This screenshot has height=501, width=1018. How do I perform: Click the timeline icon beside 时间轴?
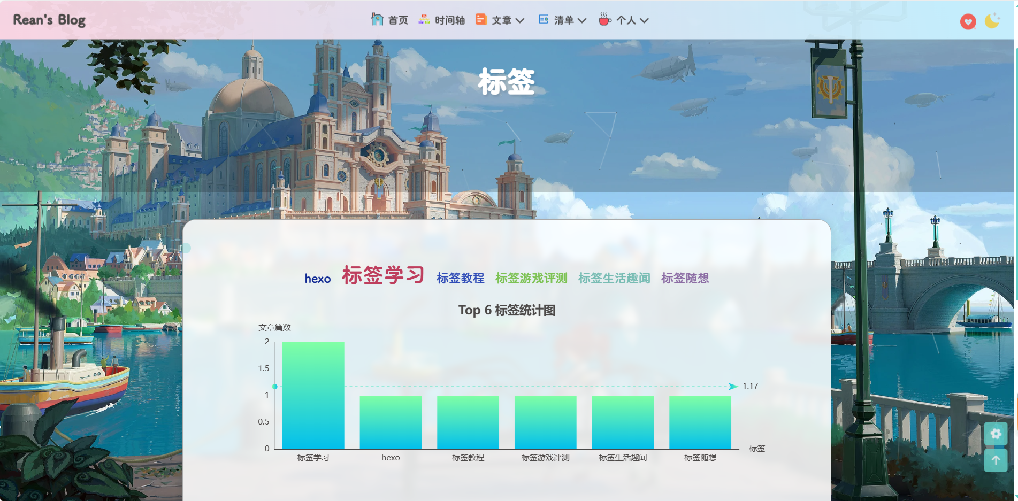point(424,20)
